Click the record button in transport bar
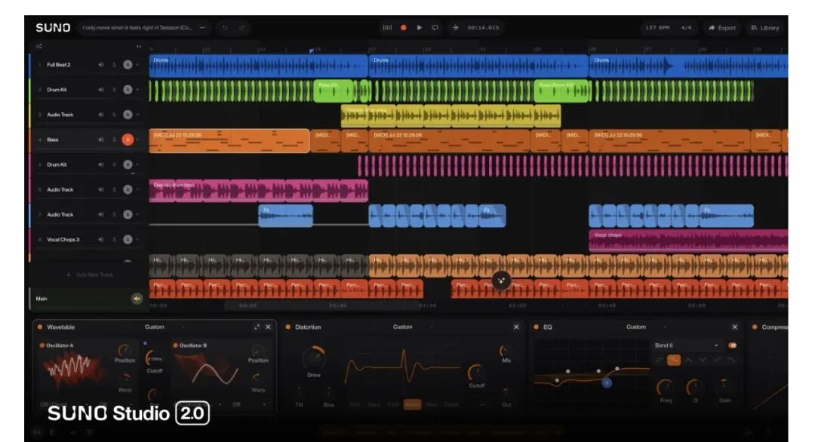815x442 pixels. 403,27
